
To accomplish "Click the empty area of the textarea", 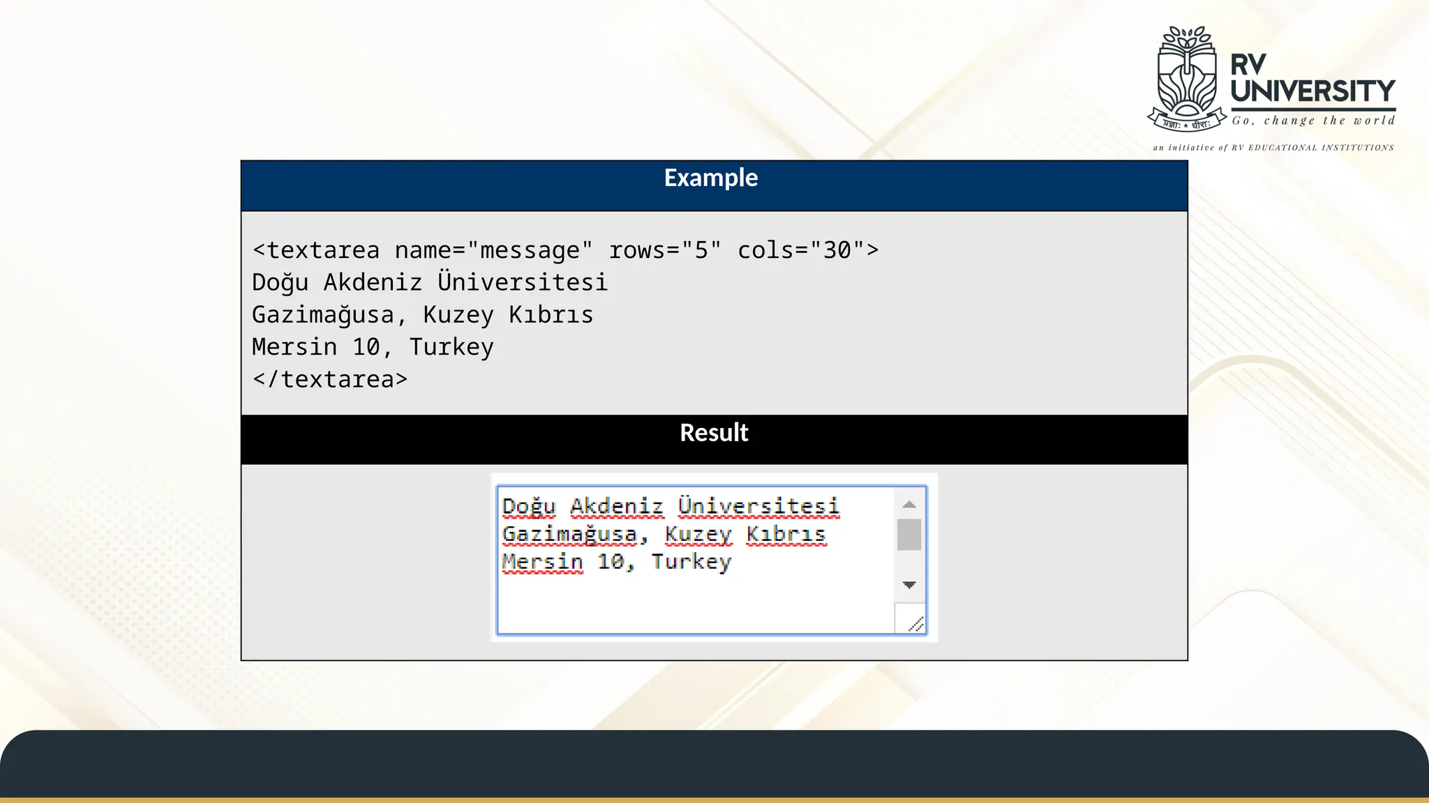I will pos(695,605).
